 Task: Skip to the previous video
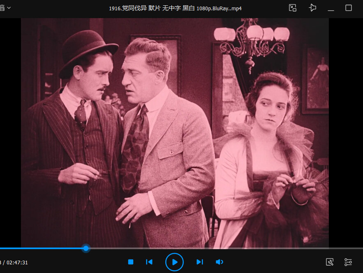point(149,262)
